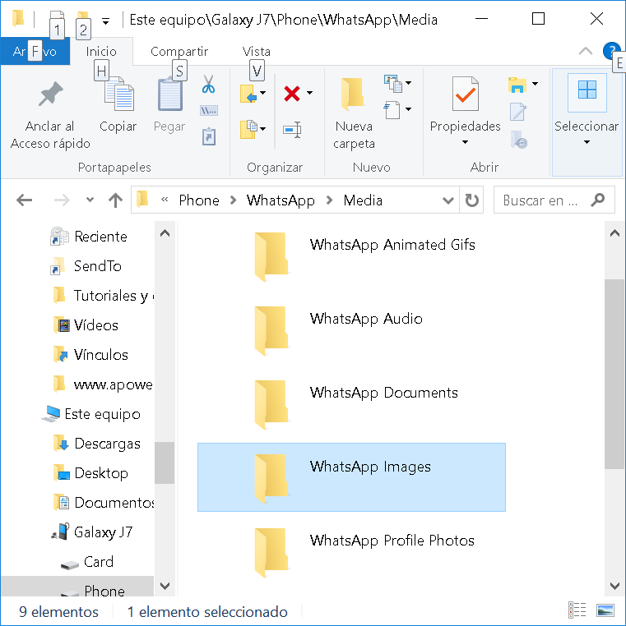Click WhatsApp in the address breadcrumb
The height and width of the screenshot is (626, 626).
point(281,200)
